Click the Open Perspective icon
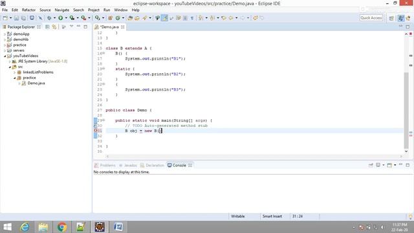 391,18
